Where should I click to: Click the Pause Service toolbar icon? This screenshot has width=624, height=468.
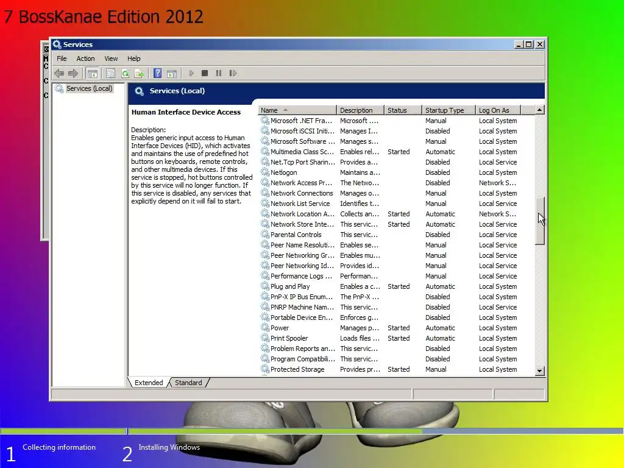tap(219, 73)
